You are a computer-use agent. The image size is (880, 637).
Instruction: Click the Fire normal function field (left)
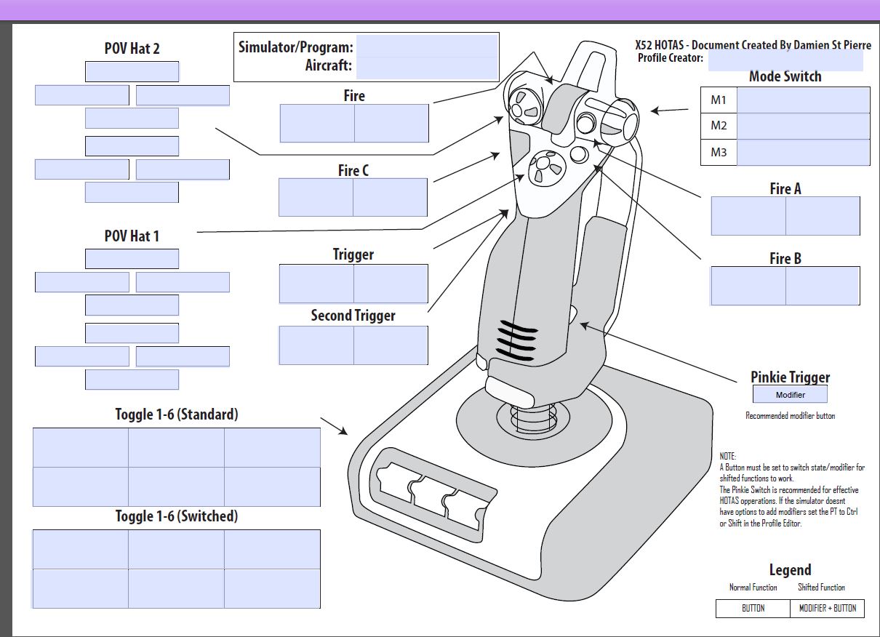pyautogui.click(x=317, y=123)
